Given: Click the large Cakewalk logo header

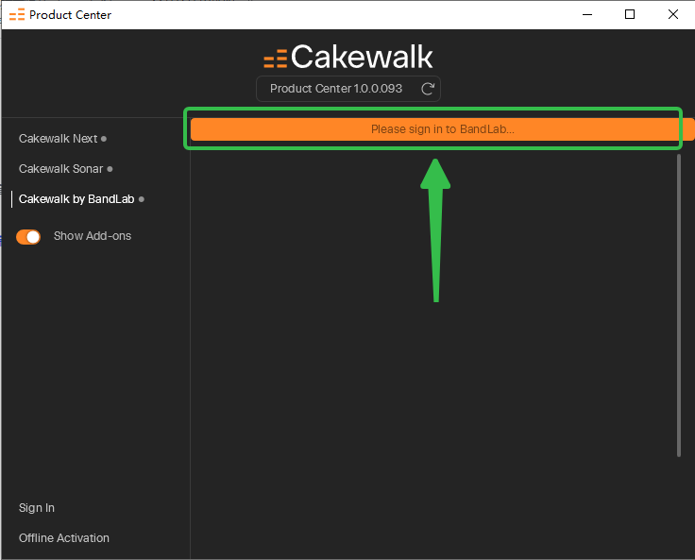Looking at the screenshot, I should point(348,58).
